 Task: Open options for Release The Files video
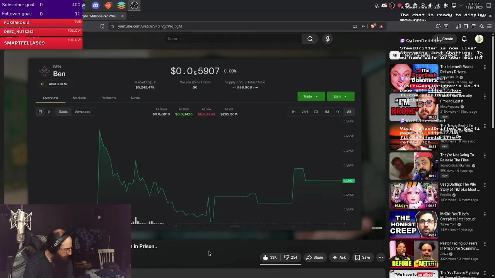coord(485,155)
